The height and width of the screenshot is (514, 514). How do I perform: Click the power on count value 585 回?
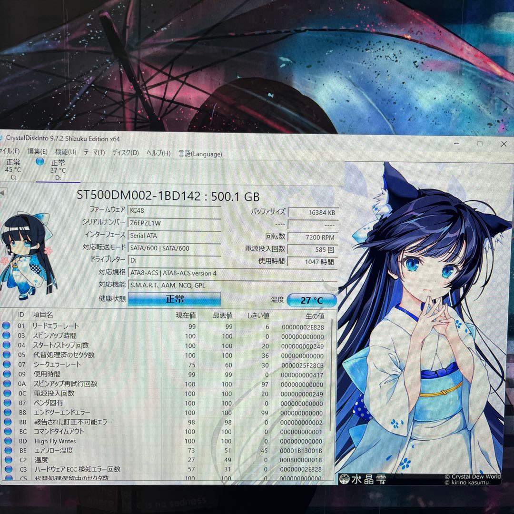[x=313, y=249]
